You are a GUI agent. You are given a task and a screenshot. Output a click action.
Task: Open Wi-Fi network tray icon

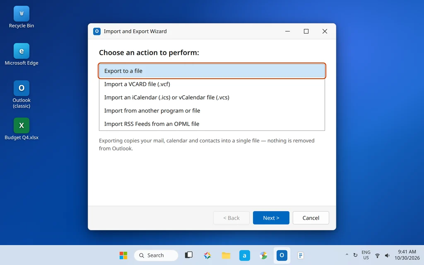tap(377, 255)
